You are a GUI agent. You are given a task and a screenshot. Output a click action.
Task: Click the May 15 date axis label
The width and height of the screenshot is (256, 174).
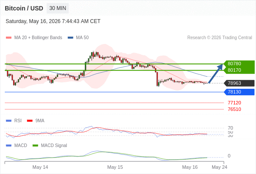115,167
